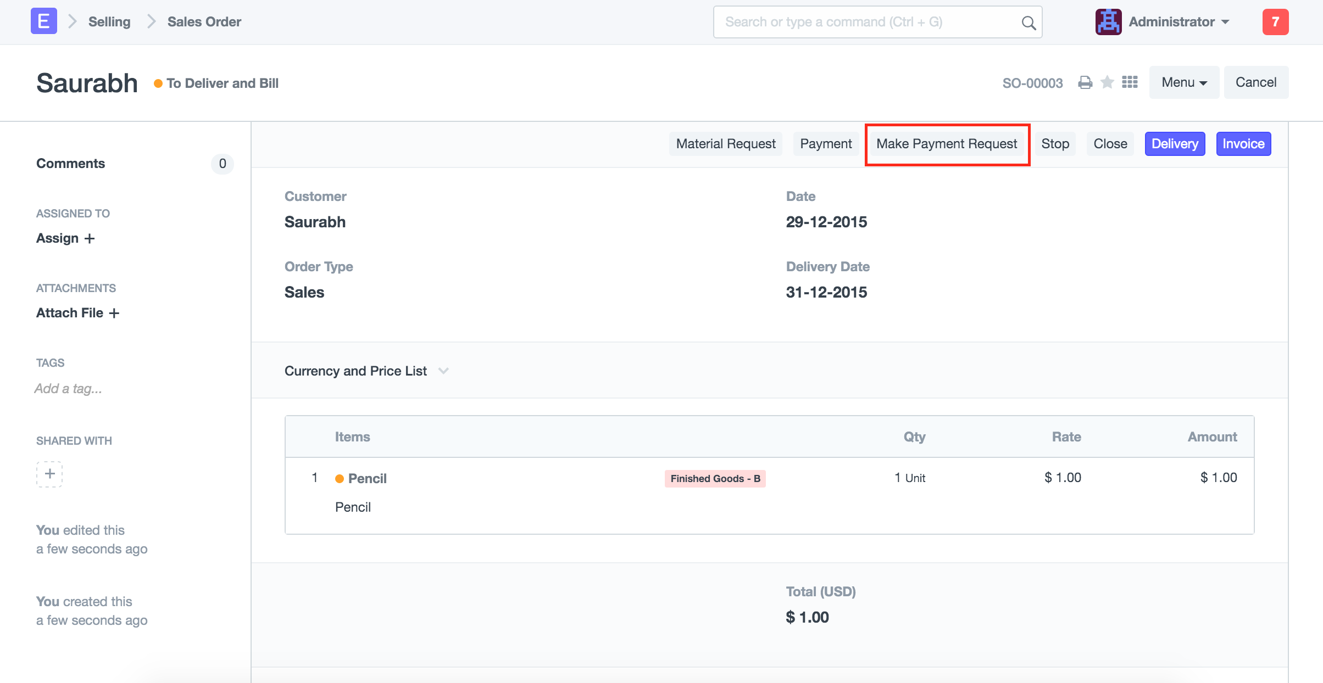Open the Administrator user dropdown
Image resolution: width=1323 pixels, height=683 pixels.
pyautogui.click(x=1179, y=22)
